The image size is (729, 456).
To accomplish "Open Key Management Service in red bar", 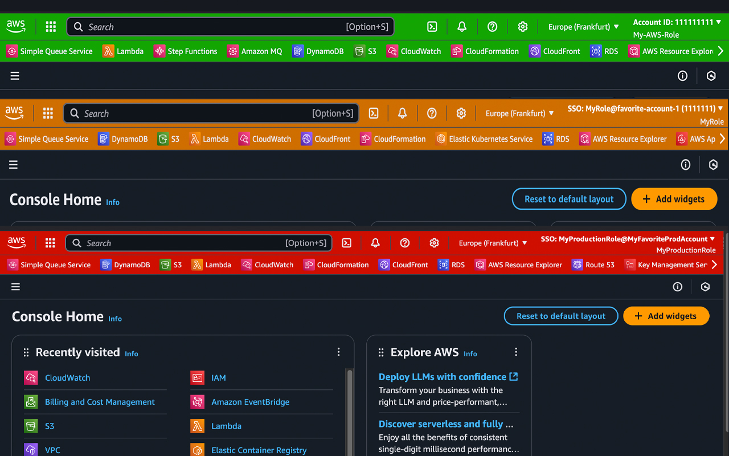I will (666, 264).
